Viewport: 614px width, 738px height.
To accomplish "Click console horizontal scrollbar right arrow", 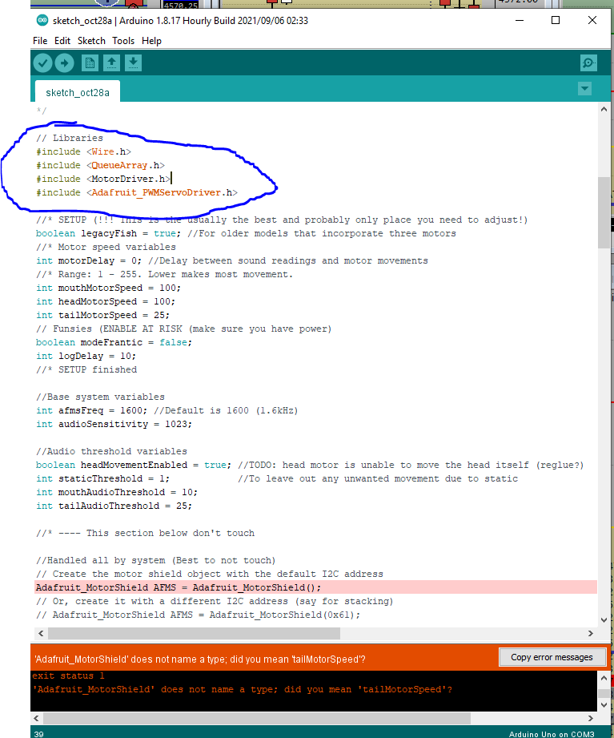I will tap(591, 718).
